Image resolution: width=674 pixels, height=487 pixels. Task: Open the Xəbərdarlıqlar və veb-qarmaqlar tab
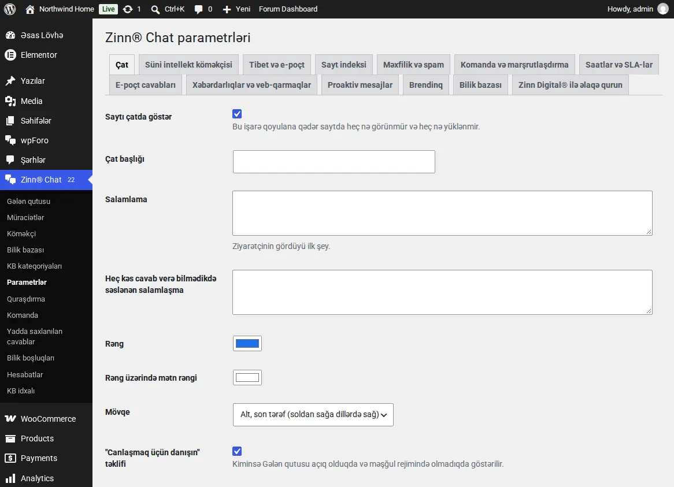pos(251,85)
